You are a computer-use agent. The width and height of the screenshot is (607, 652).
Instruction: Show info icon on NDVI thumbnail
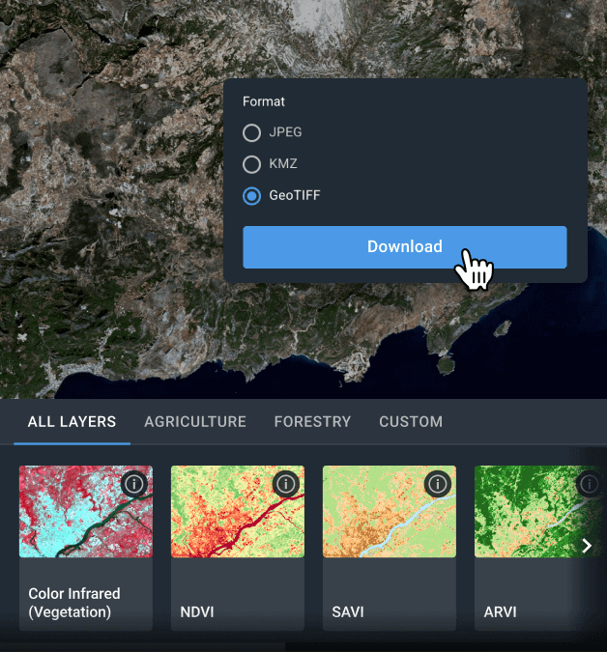(286, 483)
